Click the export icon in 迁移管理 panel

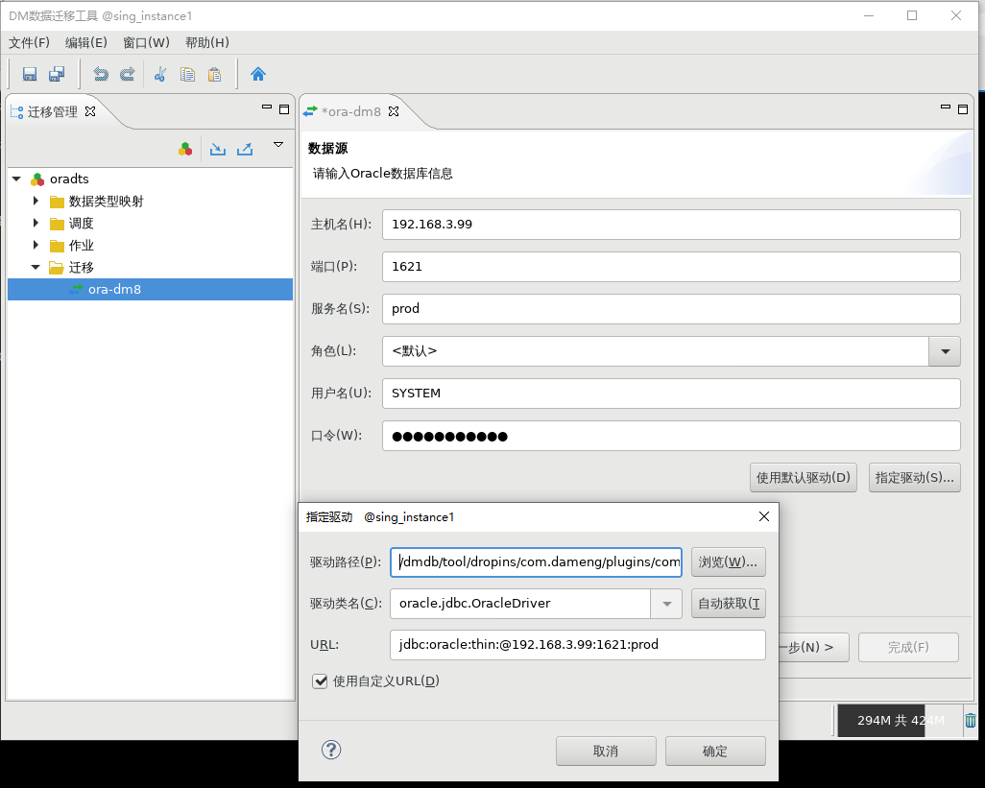(x=245, y=150)
